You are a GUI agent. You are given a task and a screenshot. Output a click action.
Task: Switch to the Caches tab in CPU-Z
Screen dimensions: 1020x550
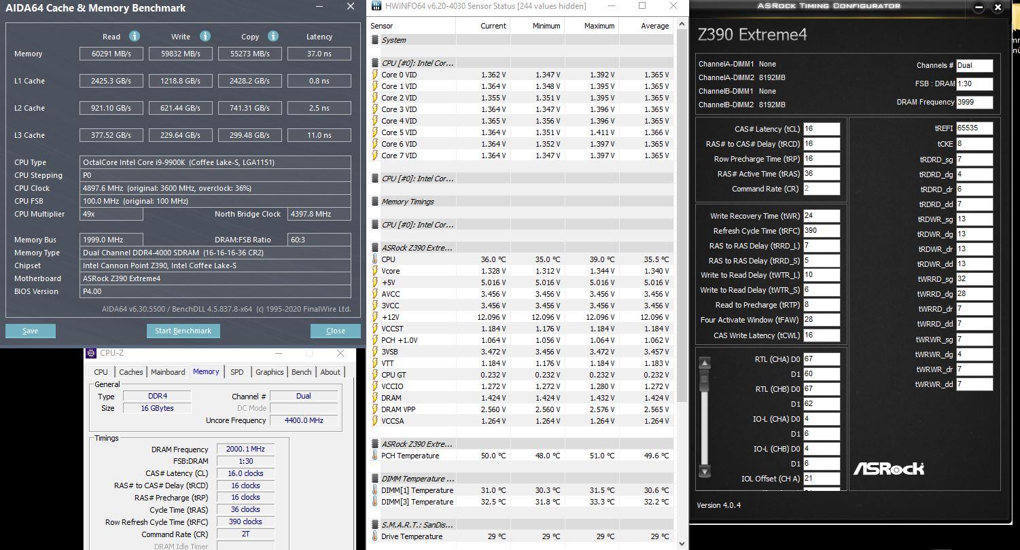(131, 372)
